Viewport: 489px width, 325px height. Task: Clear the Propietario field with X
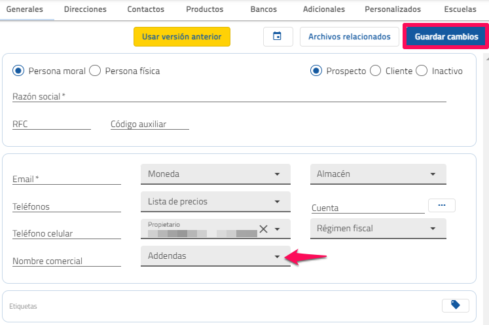coord(263,229)
